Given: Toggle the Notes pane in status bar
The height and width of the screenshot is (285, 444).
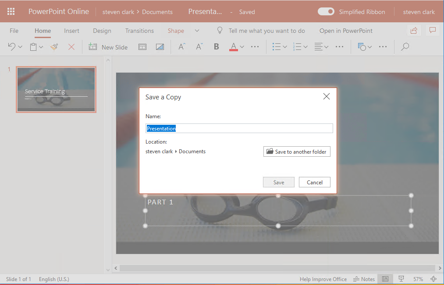Looking at the screenshot, I should pyautogui.click(x=364, y=279).
